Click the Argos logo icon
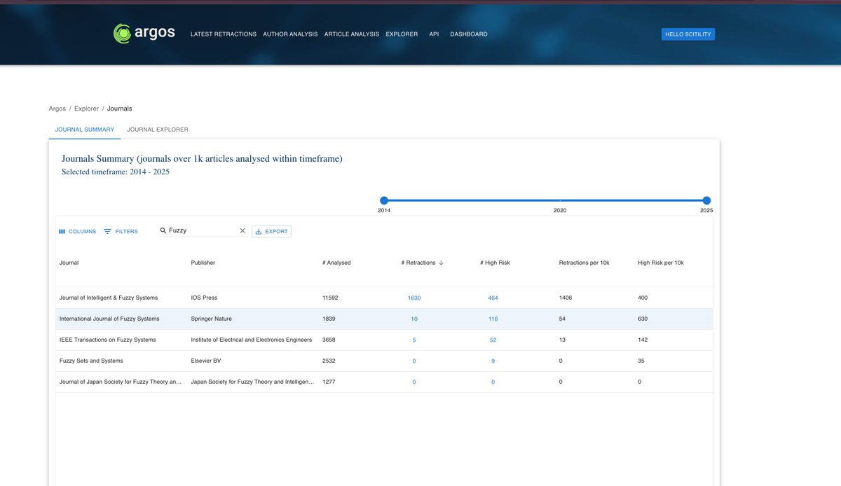 coord(122,33)
